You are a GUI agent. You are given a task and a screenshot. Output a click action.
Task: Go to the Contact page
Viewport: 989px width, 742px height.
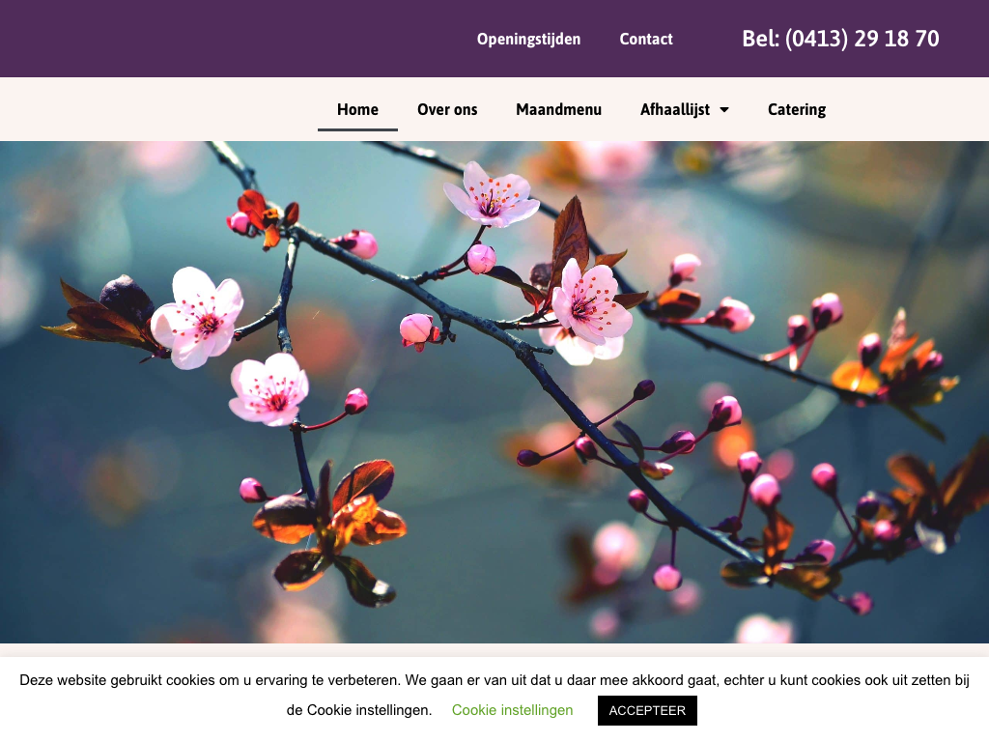pos(646,39)
